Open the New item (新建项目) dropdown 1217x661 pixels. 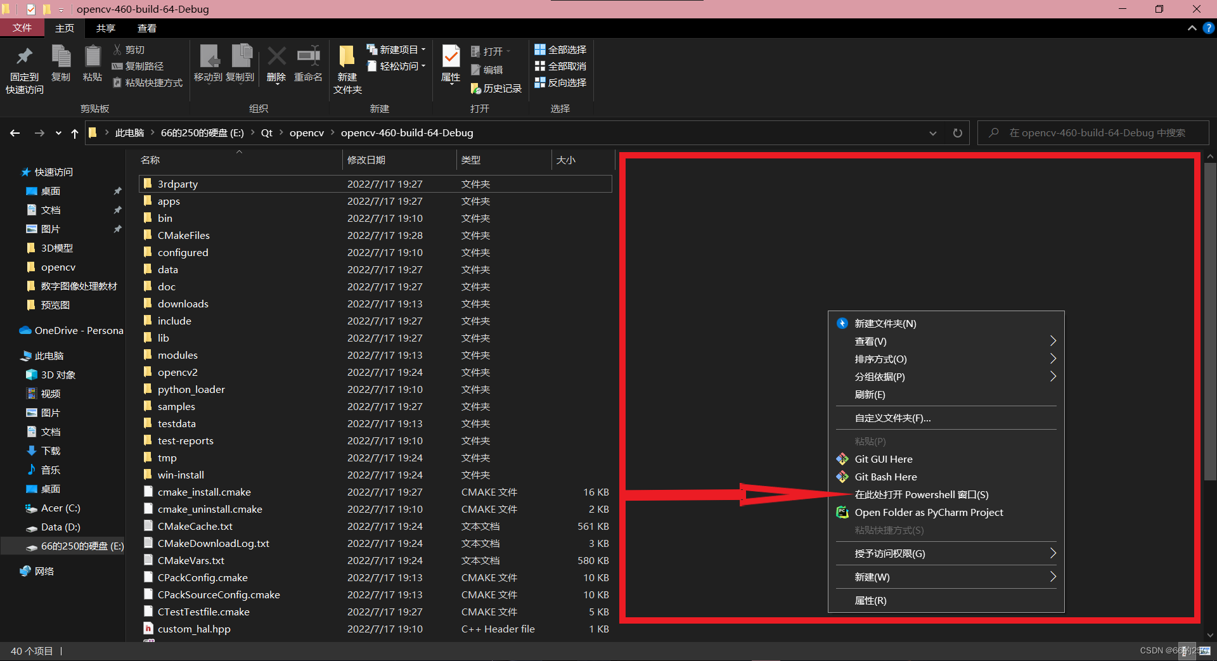click(x=396, y=49)
